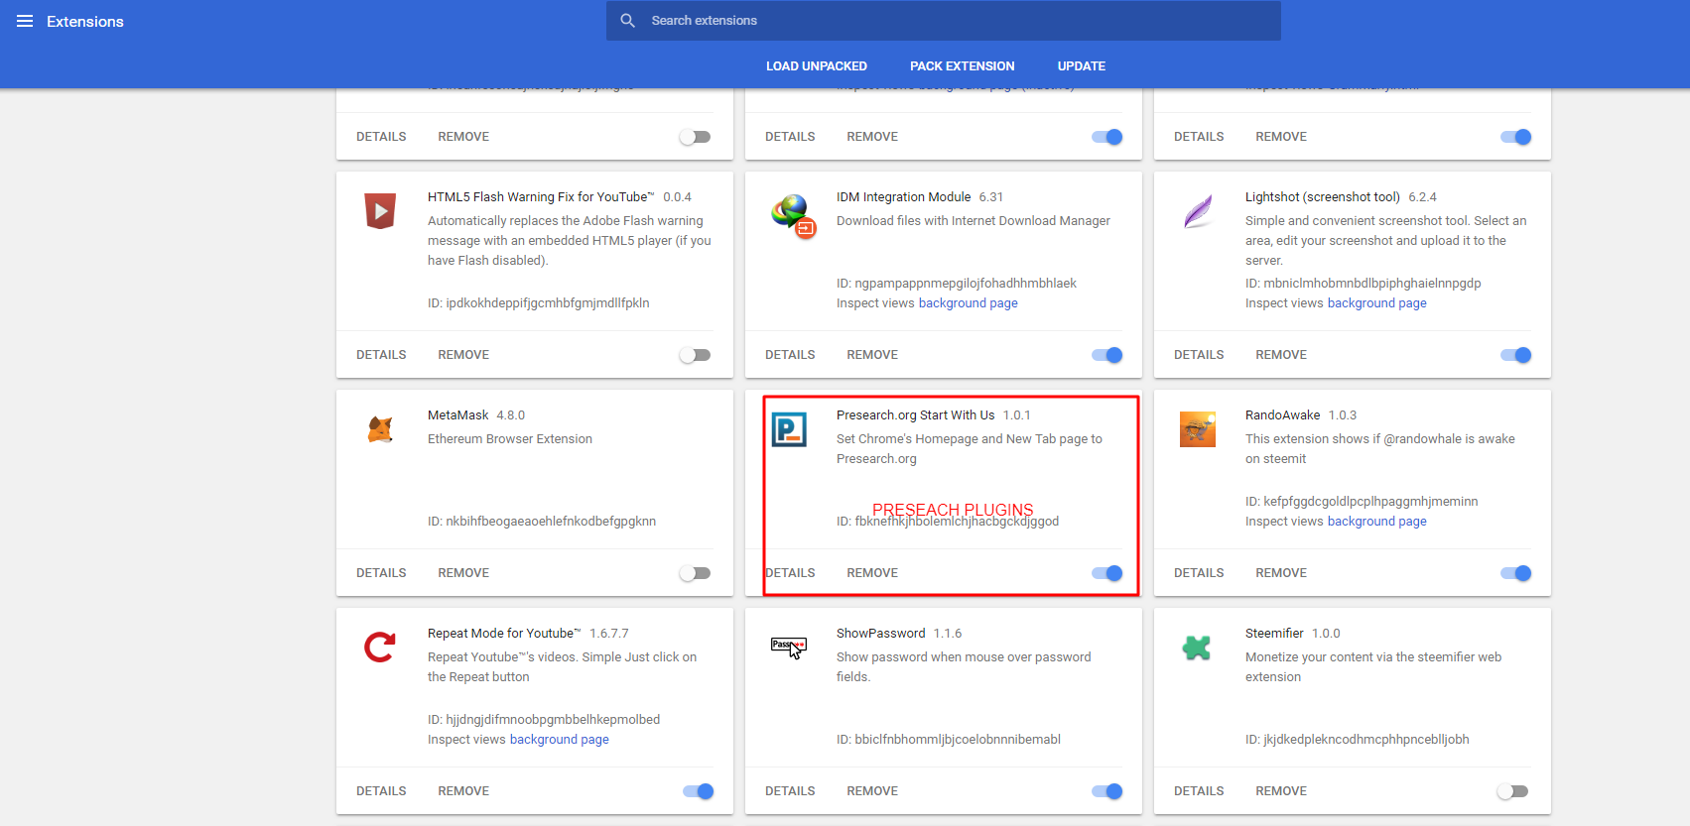Open ShowPassword details
The image size is (1690, 826).
pos(790,791)
